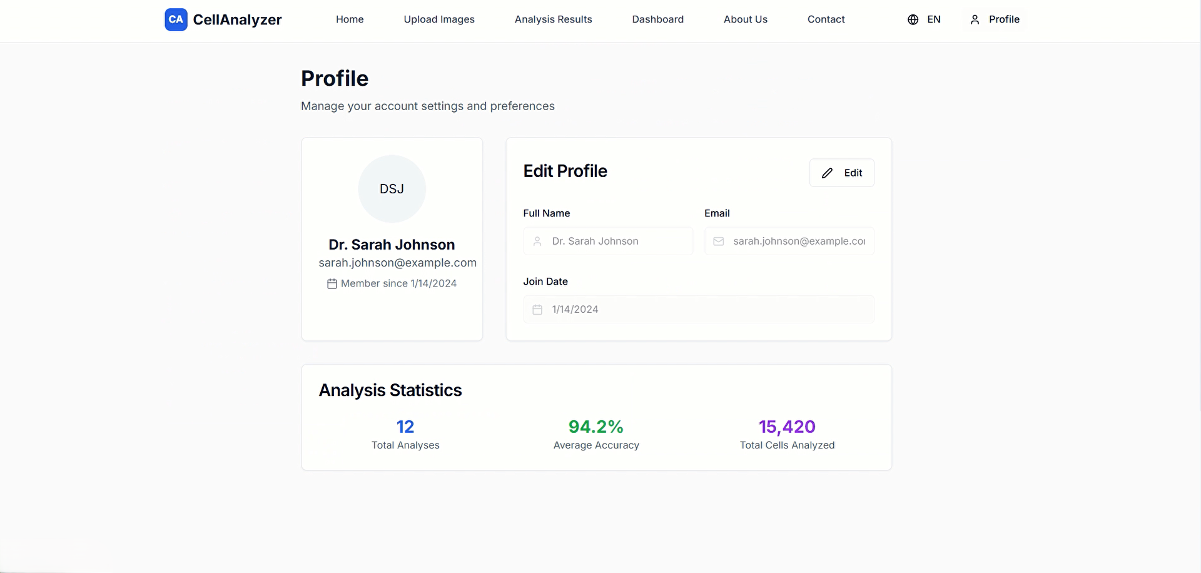The width and height of the screenshot is (1201, 573).
Task: Click the Total Cells Analyzed label
Action: click(787, 445)
